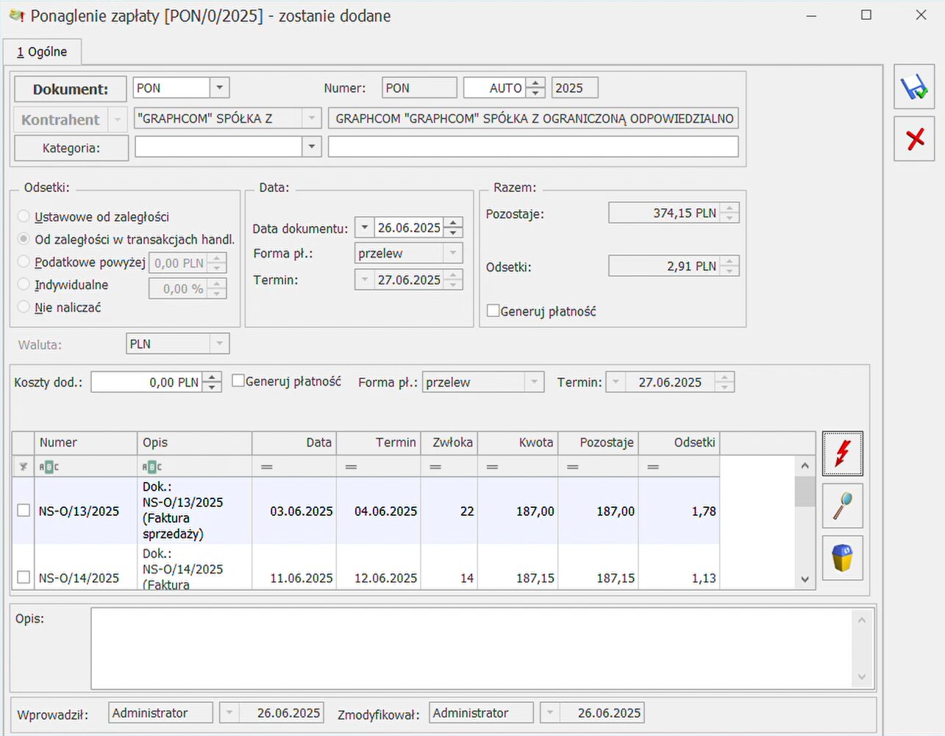Select Od zaległości w transakcjach handl. option
Screen dimensions: 945x736
(x=24, y=239)
